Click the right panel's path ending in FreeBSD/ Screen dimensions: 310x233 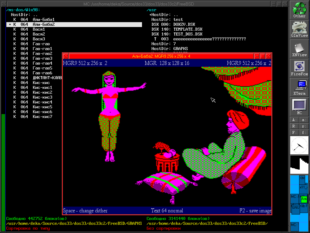tap(207, 224)
